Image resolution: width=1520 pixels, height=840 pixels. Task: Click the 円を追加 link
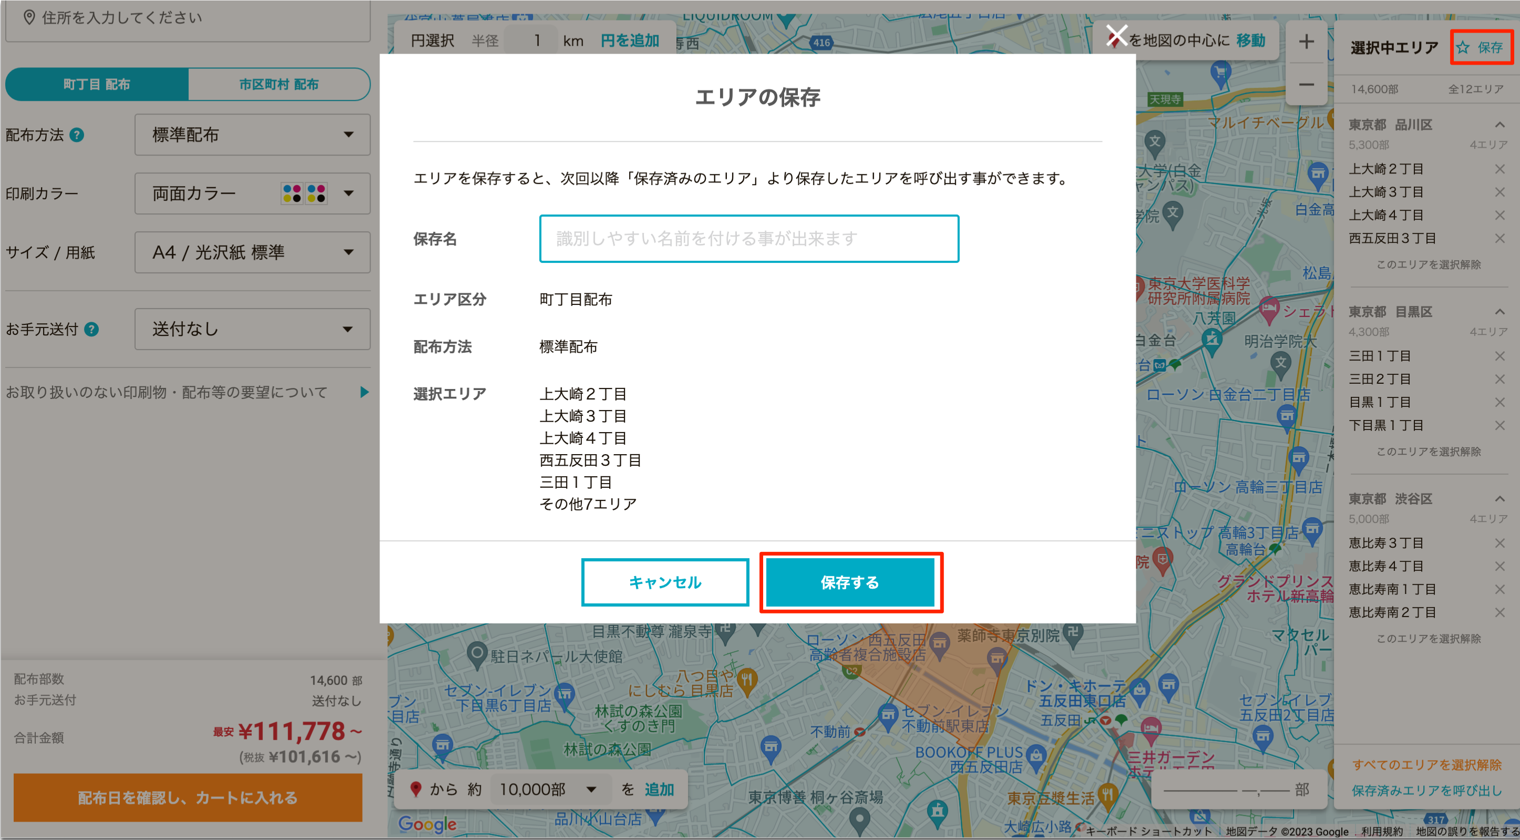[x=630, y=40]
